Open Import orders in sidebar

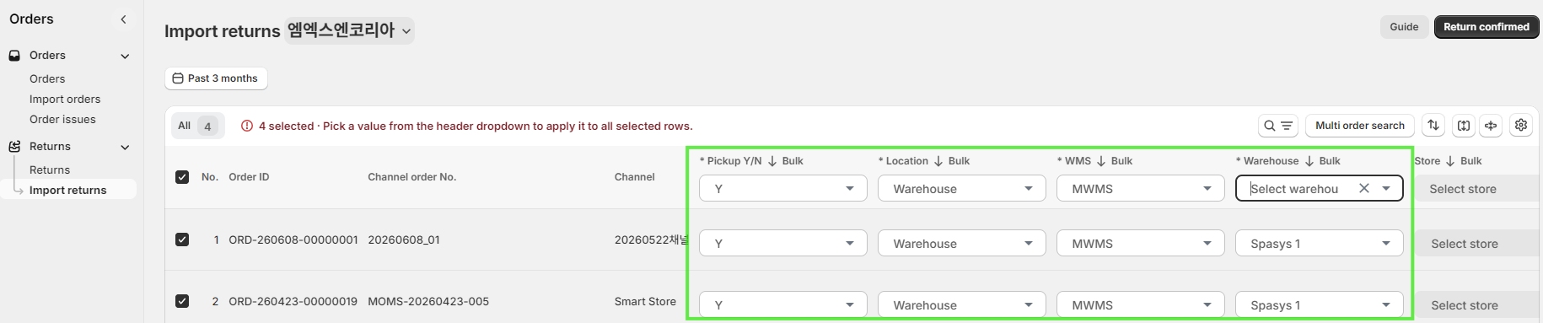(65, 100)
